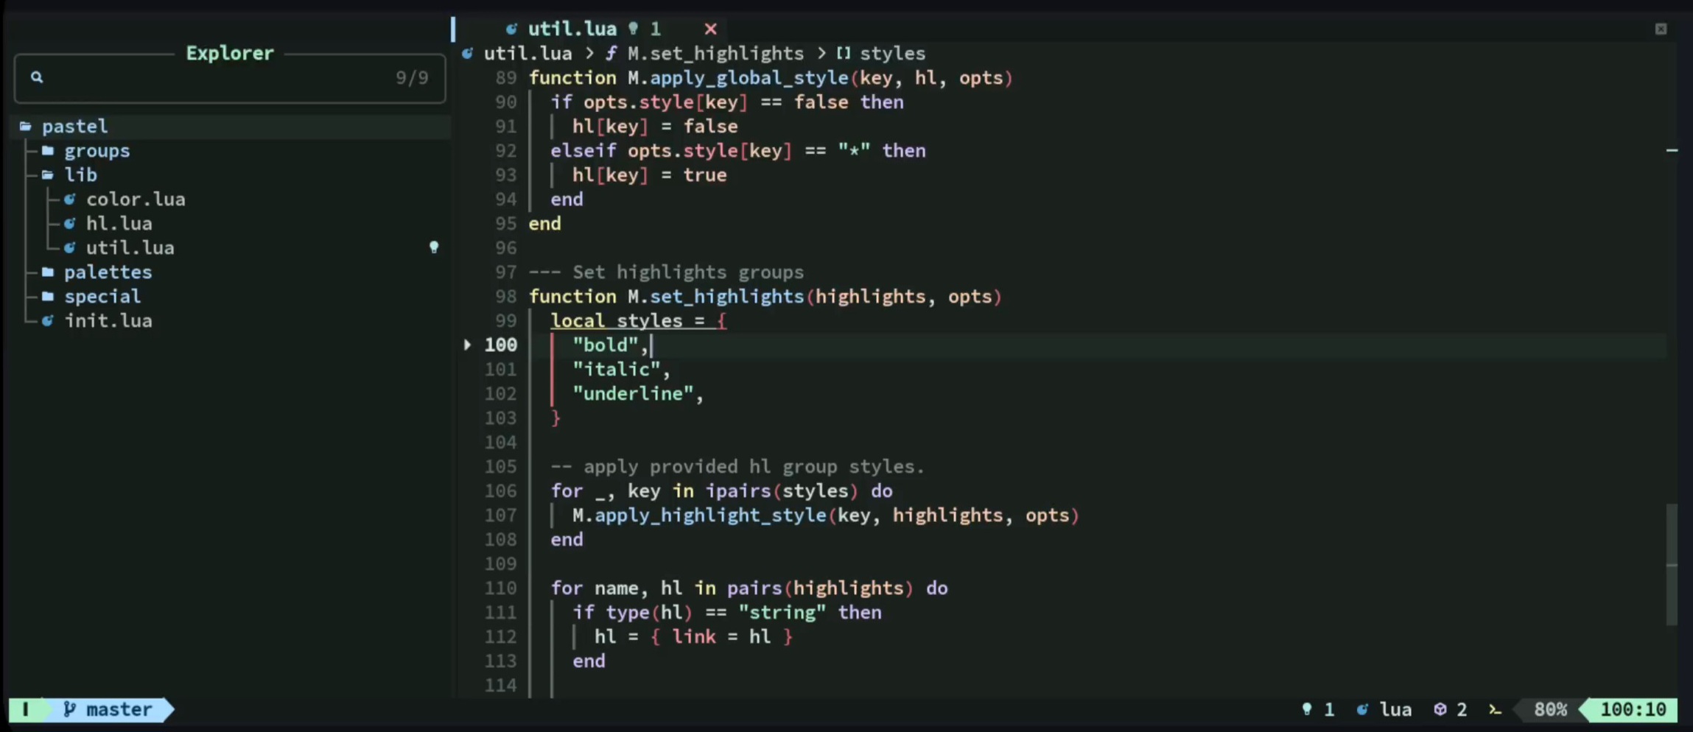1693x732 pixels.
Task: Place cursor on line 98 function M.set_highlights
Action: [765, 296]
